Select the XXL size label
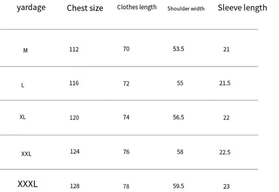Viewport: 279px width, 192px height. (x=26, y=154)
